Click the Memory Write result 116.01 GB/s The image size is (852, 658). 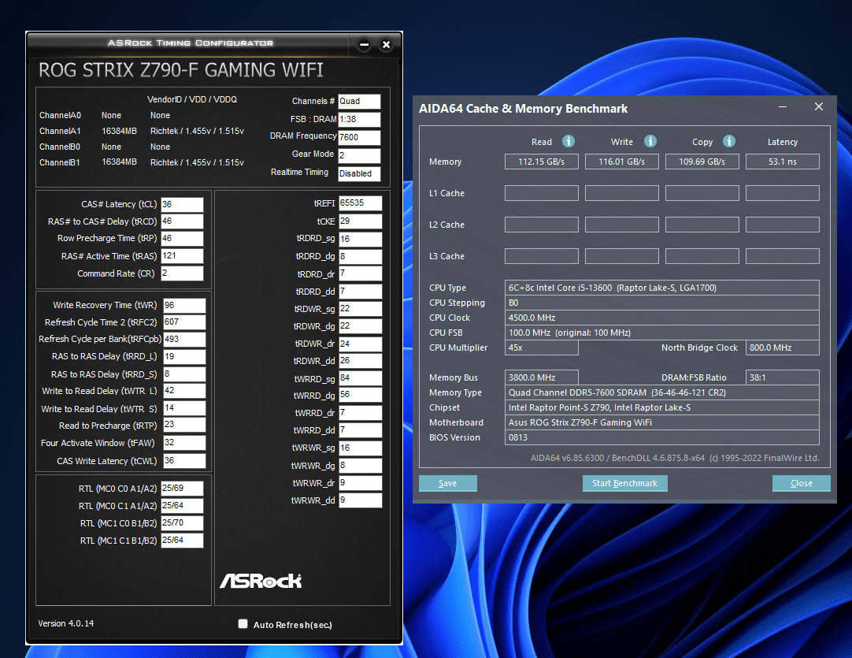coord(621,162)
